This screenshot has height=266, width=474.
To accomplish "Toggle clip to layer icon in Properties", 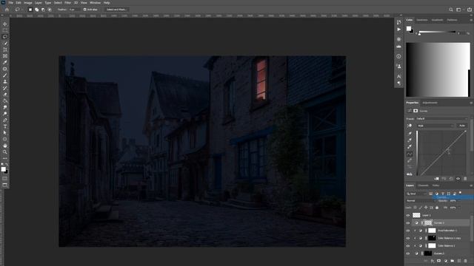I will pos(437,179).
